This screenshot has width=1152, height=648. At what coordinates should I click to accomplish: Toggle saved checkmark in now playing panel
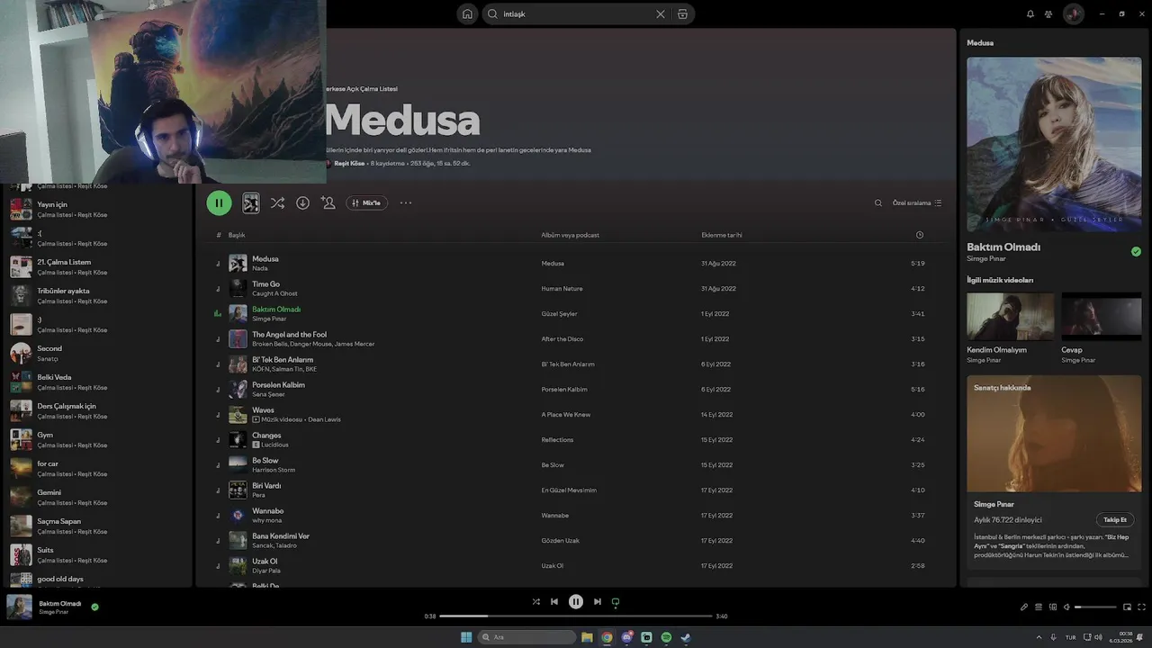[1136, 252]
